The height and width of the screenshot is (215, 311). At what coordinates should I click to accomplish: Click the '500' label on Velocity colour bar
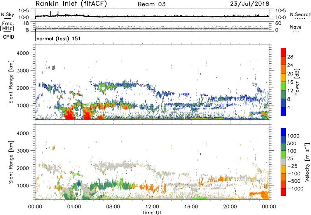292,143
